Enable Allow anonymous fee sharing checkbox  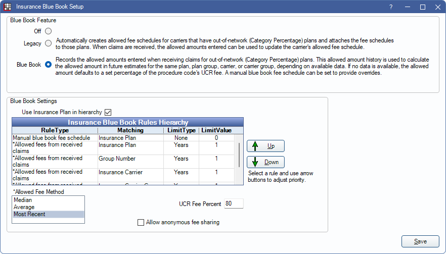tap(141, 222)
